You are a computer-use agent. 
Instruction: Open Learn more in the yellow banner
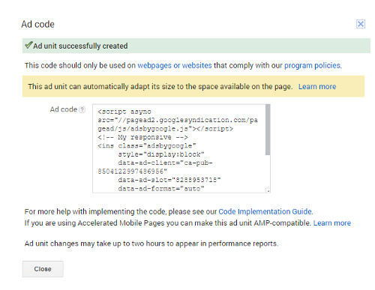coord(317,86)
